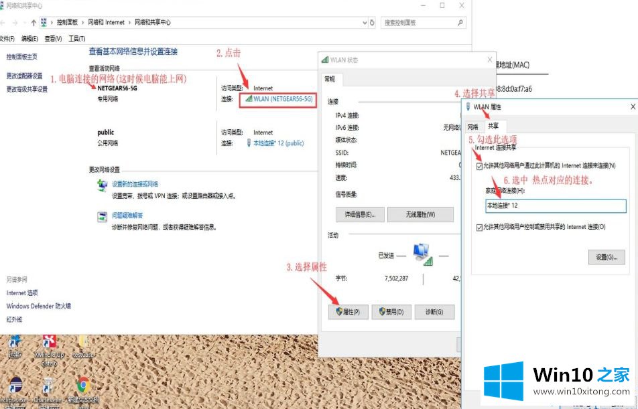Screen dimensions: 638x409
Task: Open the 文件(F) menu
Action: 7,39
